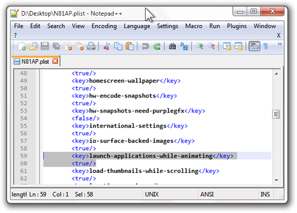297x213 pixels.
Task: Save the current file via floppy icon
Action: [45, 46]
